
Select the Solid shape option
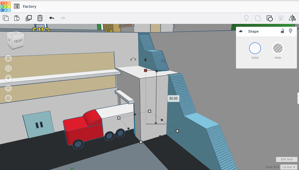255,48
